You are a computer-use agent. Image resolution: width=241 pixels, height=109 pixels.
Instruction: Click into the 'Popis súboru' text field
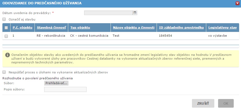coord(65,90)
